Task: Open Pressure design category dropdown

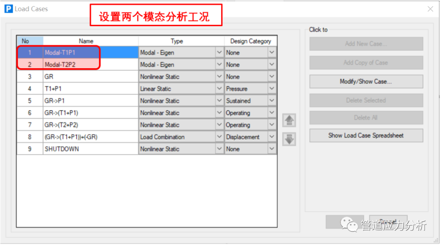Action: click(272, 89)
